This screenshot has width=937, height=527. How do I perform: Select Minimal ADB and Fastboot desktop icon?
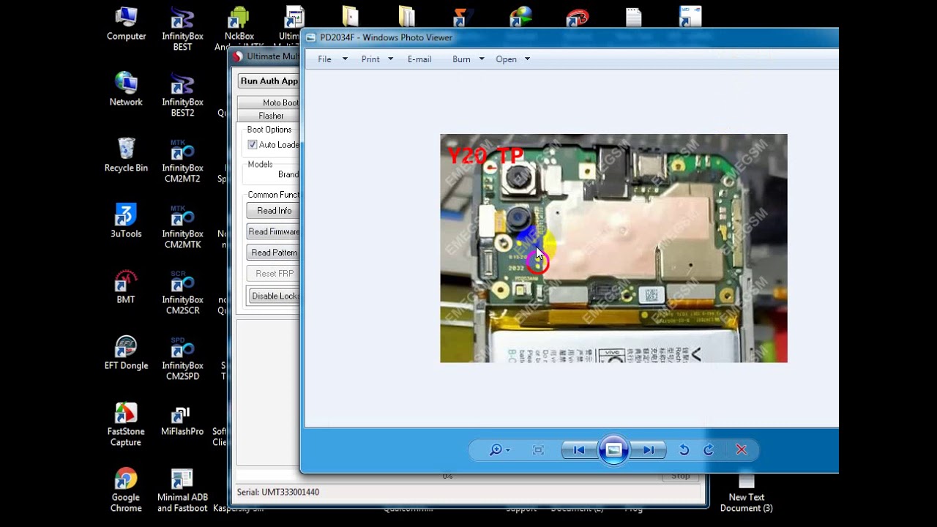[x=182, y=490]
